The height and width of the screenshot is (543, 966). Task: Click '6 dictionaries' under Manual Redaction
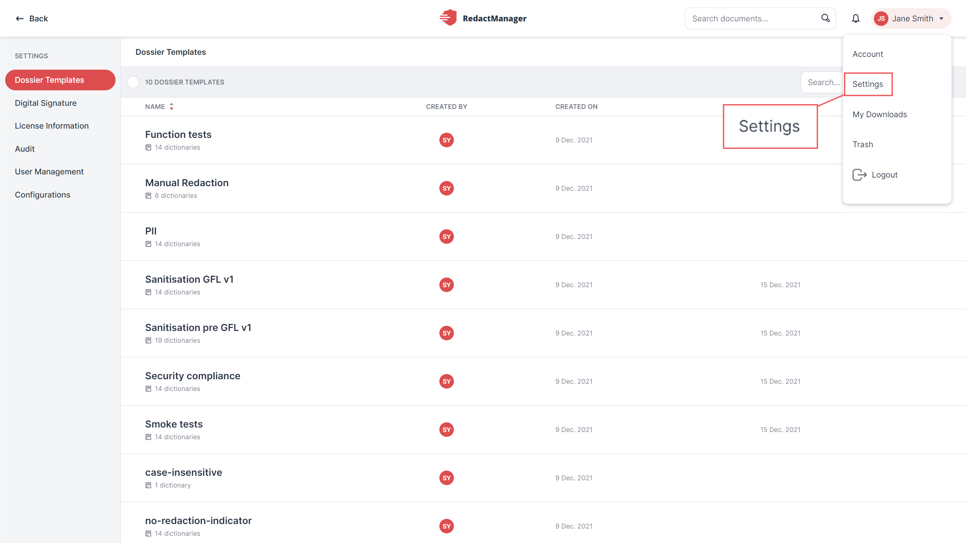point(176,196)
